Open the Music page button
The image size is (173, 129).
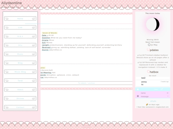pyautogui.click(x=20, y=54)
